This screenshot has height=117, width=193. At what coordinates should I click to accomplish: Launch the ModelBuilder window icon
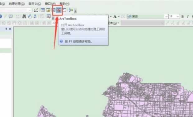pyautogui.click(x=71, y=10)
